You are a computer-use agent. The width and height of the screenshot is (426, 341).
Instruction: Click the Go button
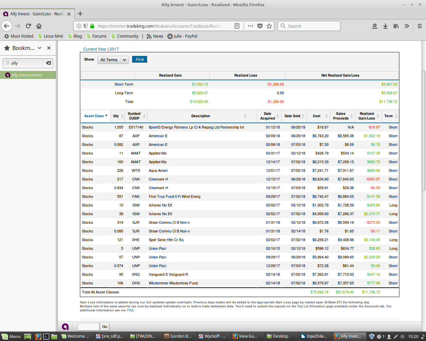coord(105,327)
